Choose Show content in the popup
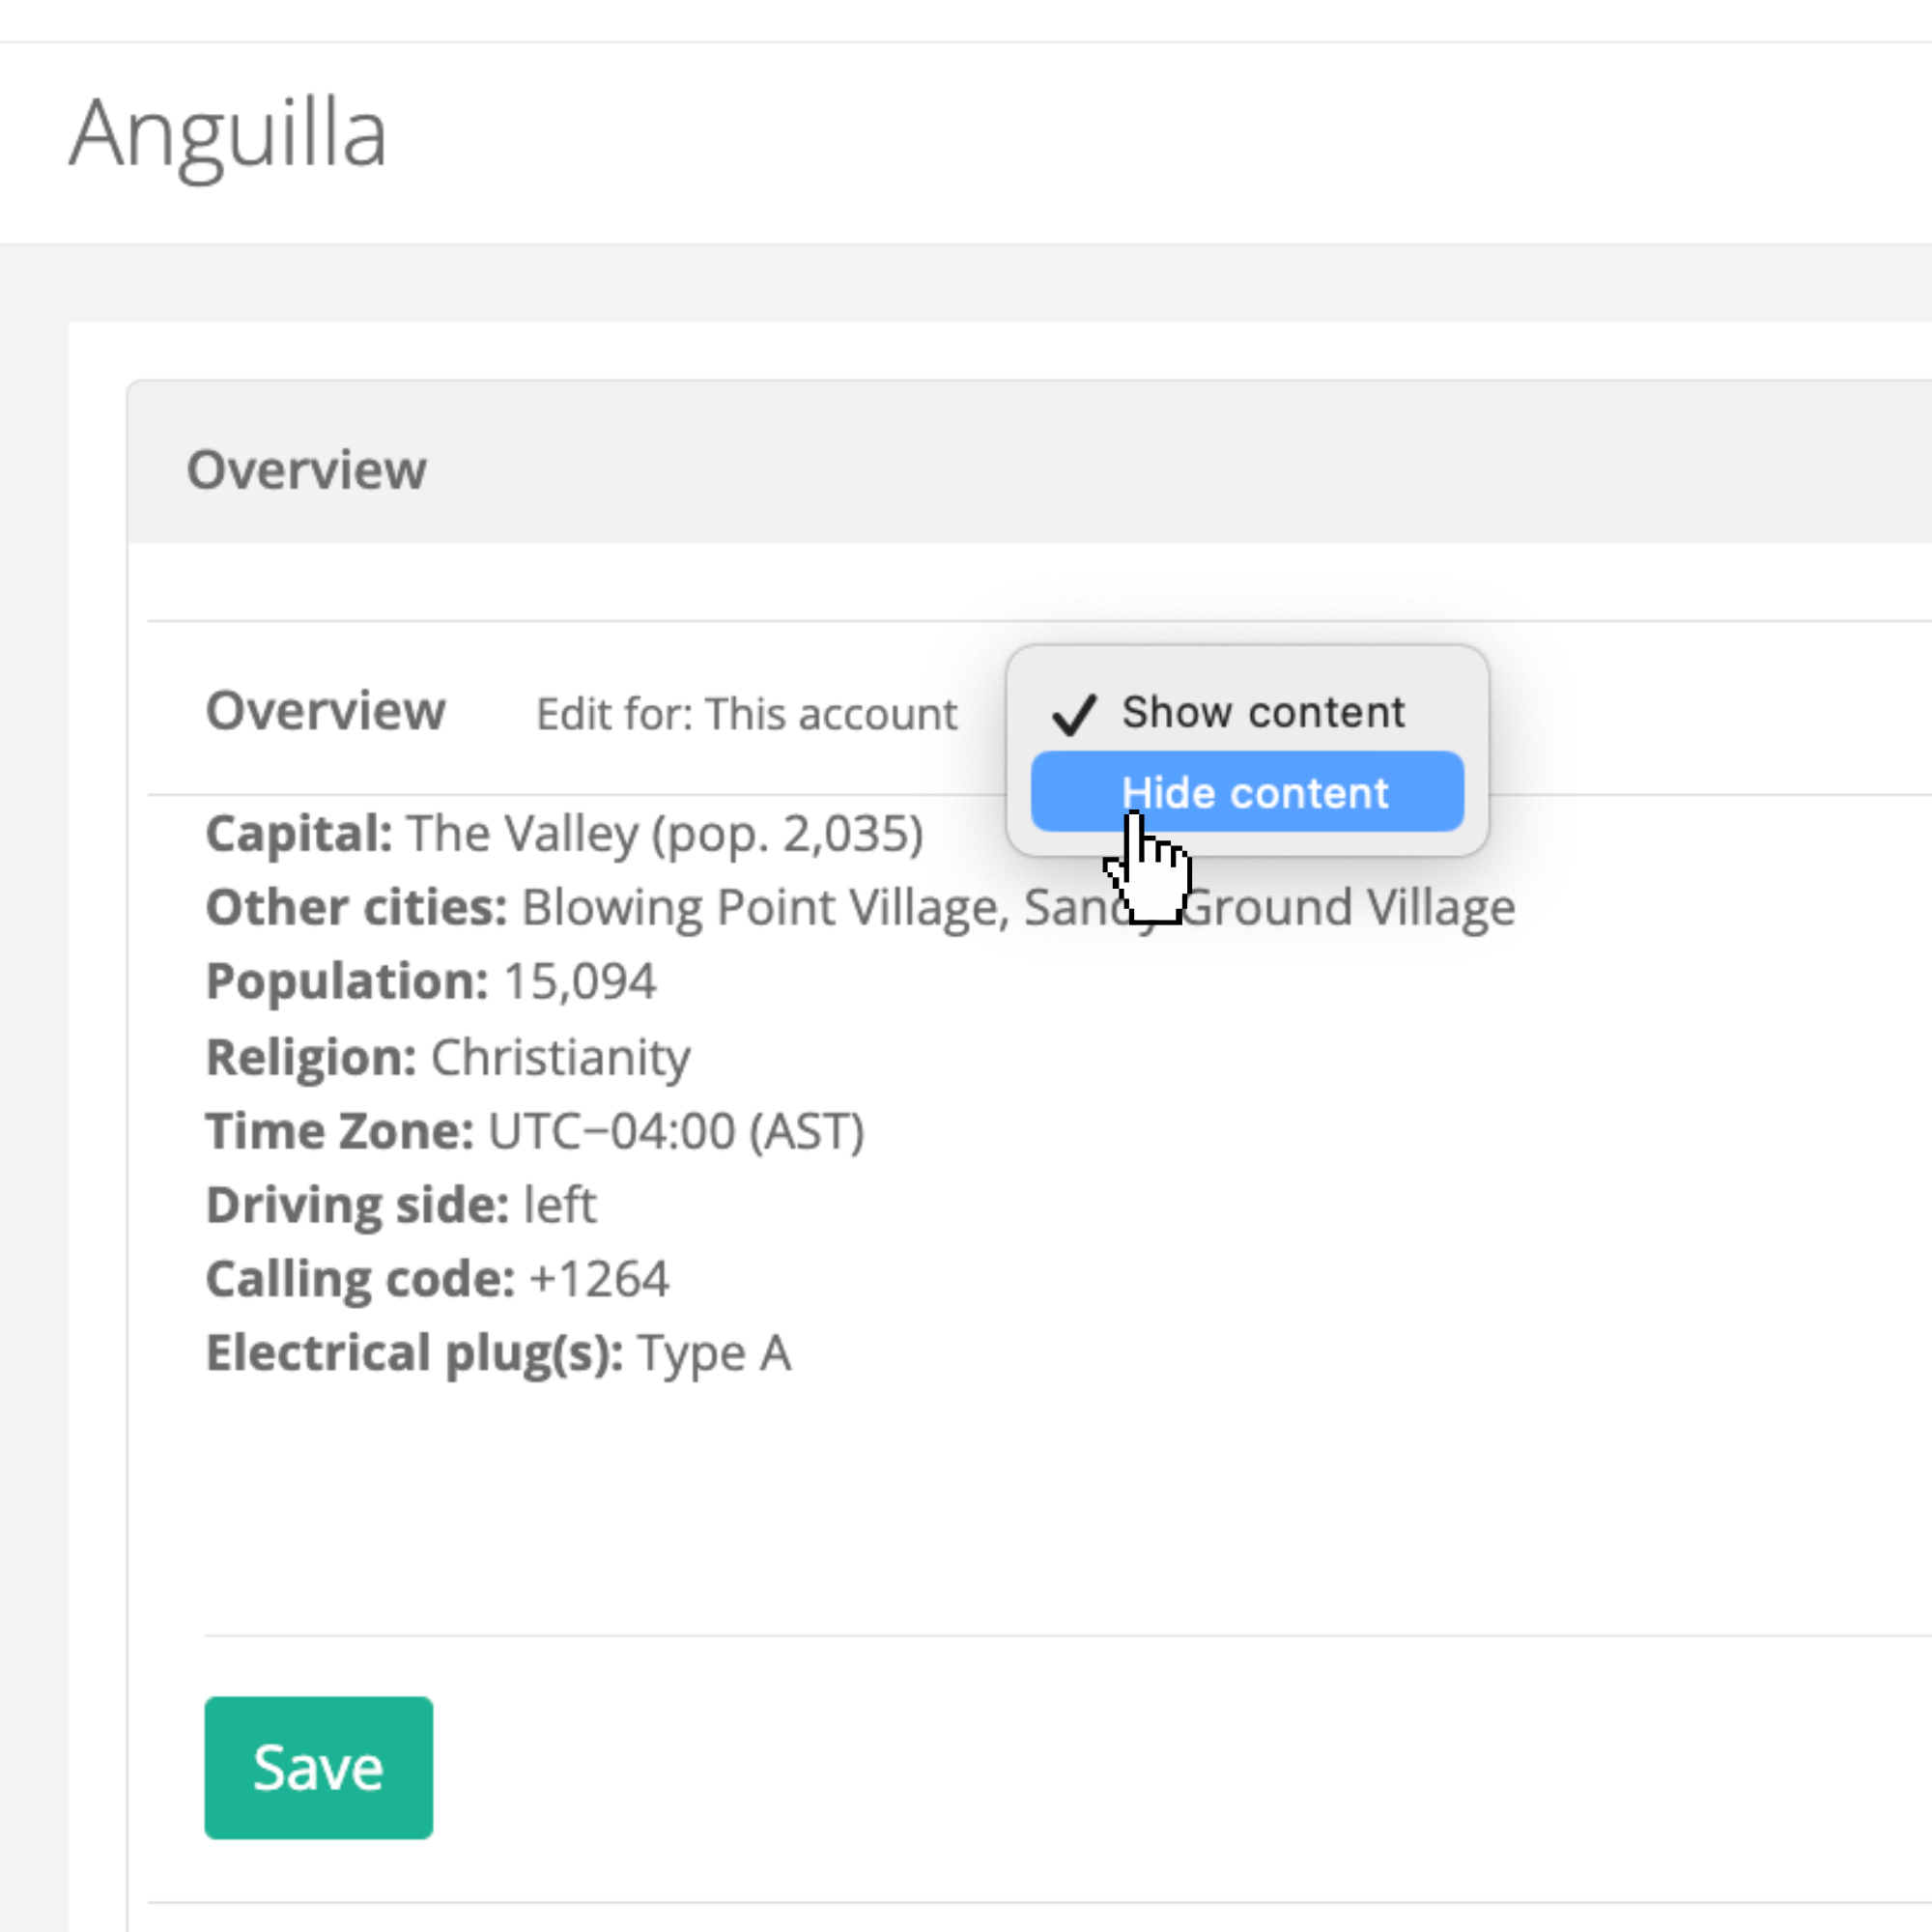This screenshot has width=1932, height=1932. coord(1262,712)
